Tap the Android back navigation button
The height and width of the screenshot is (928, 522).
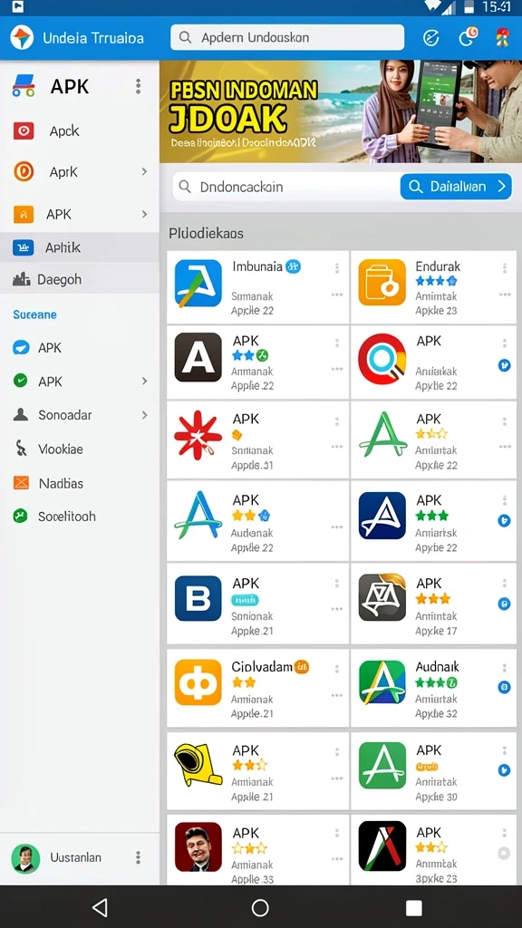coord(100,907)
